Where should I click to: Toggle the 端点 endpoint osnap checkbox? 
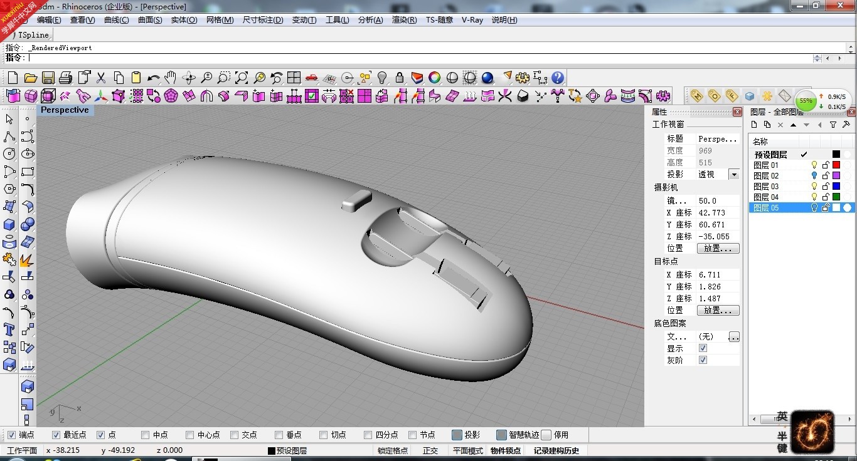[x=11, y=435]
